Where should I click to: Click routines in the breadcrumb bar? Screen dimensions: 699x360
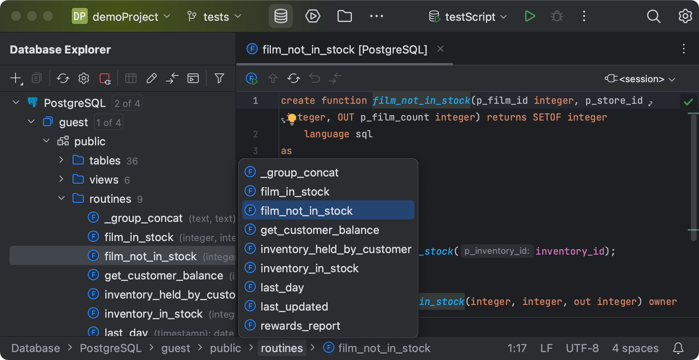(x=282, y=348)
